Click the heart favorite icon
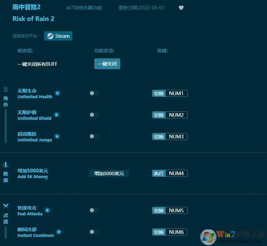Viewport: 267px width, 246px height. 181,8
